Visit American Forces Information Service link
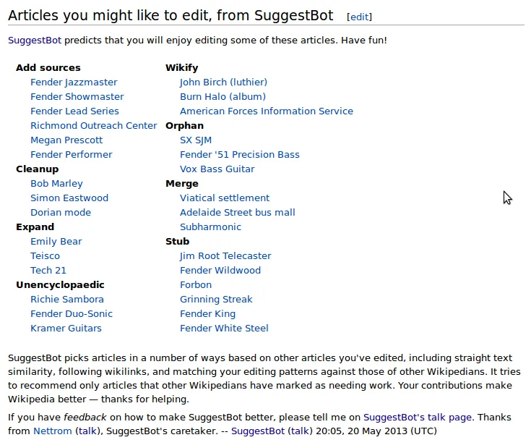Viewport: 531px width, 440px height. pos(267,111)
